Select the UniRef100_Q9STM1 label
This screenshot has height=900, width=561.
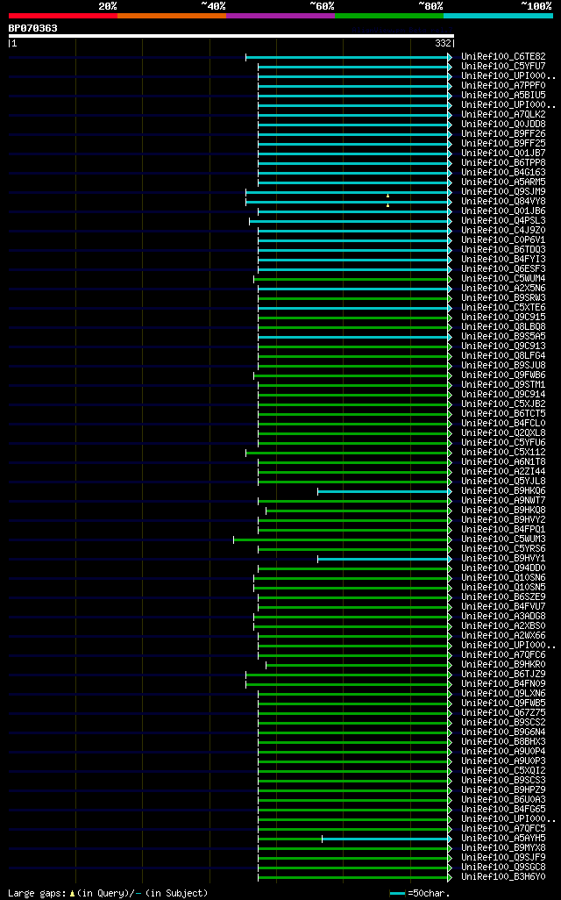[504, 384]
